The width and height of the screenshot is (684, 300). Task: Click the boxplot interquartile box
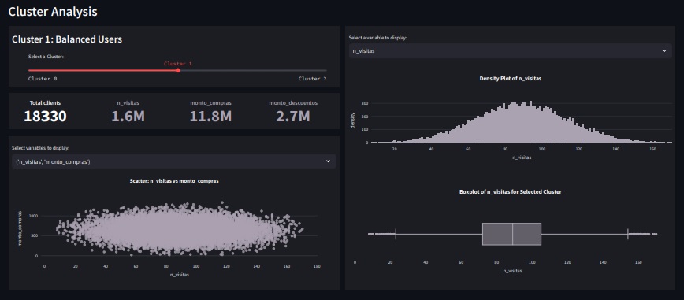click(x=511, y=234)
